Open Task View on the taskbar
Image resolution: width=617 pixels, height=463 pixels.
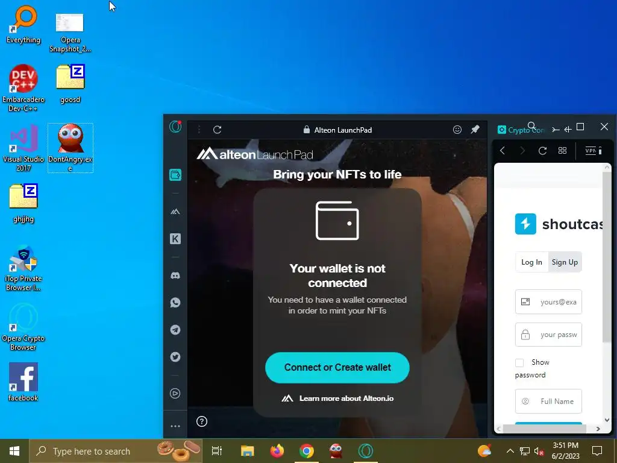[217, 451]
